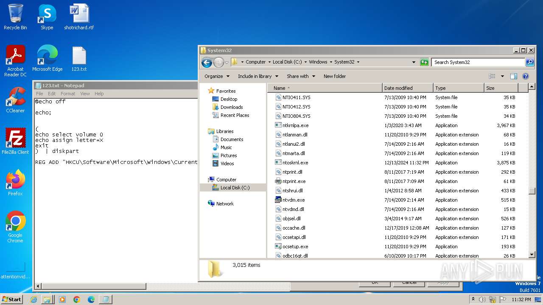
Task: Toggle the preview pane icon
Action: click(514, 76)
